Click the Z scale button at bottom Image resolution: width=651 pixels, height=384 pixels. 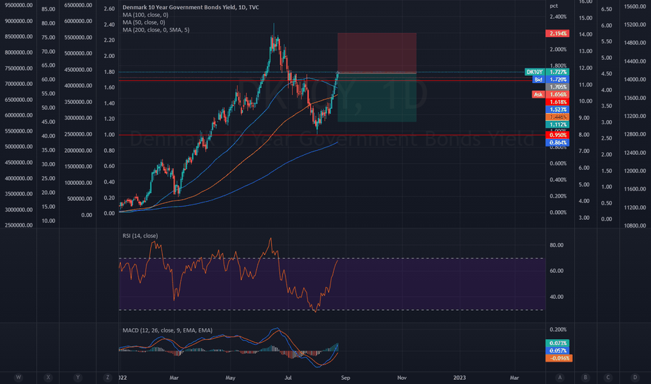108,377
